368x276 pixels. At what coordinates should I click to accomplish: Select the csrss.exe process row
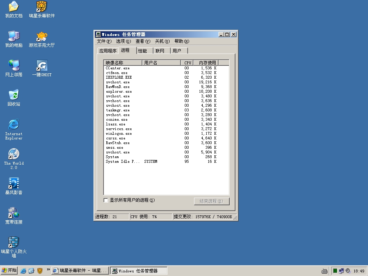166,138
